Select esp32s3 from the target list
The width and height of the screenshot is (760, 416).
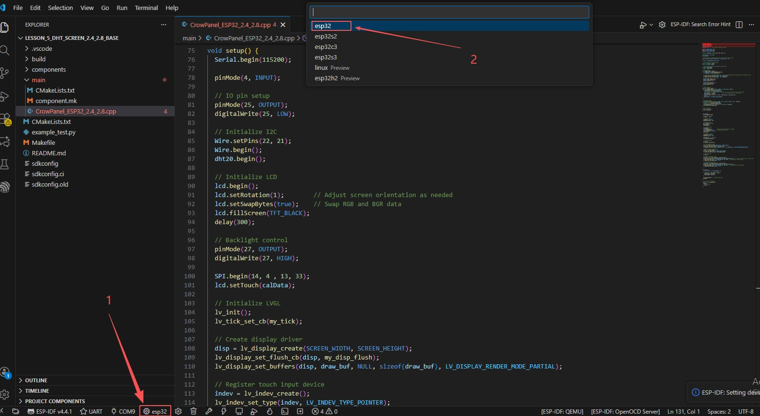click(x=326, y=57)
